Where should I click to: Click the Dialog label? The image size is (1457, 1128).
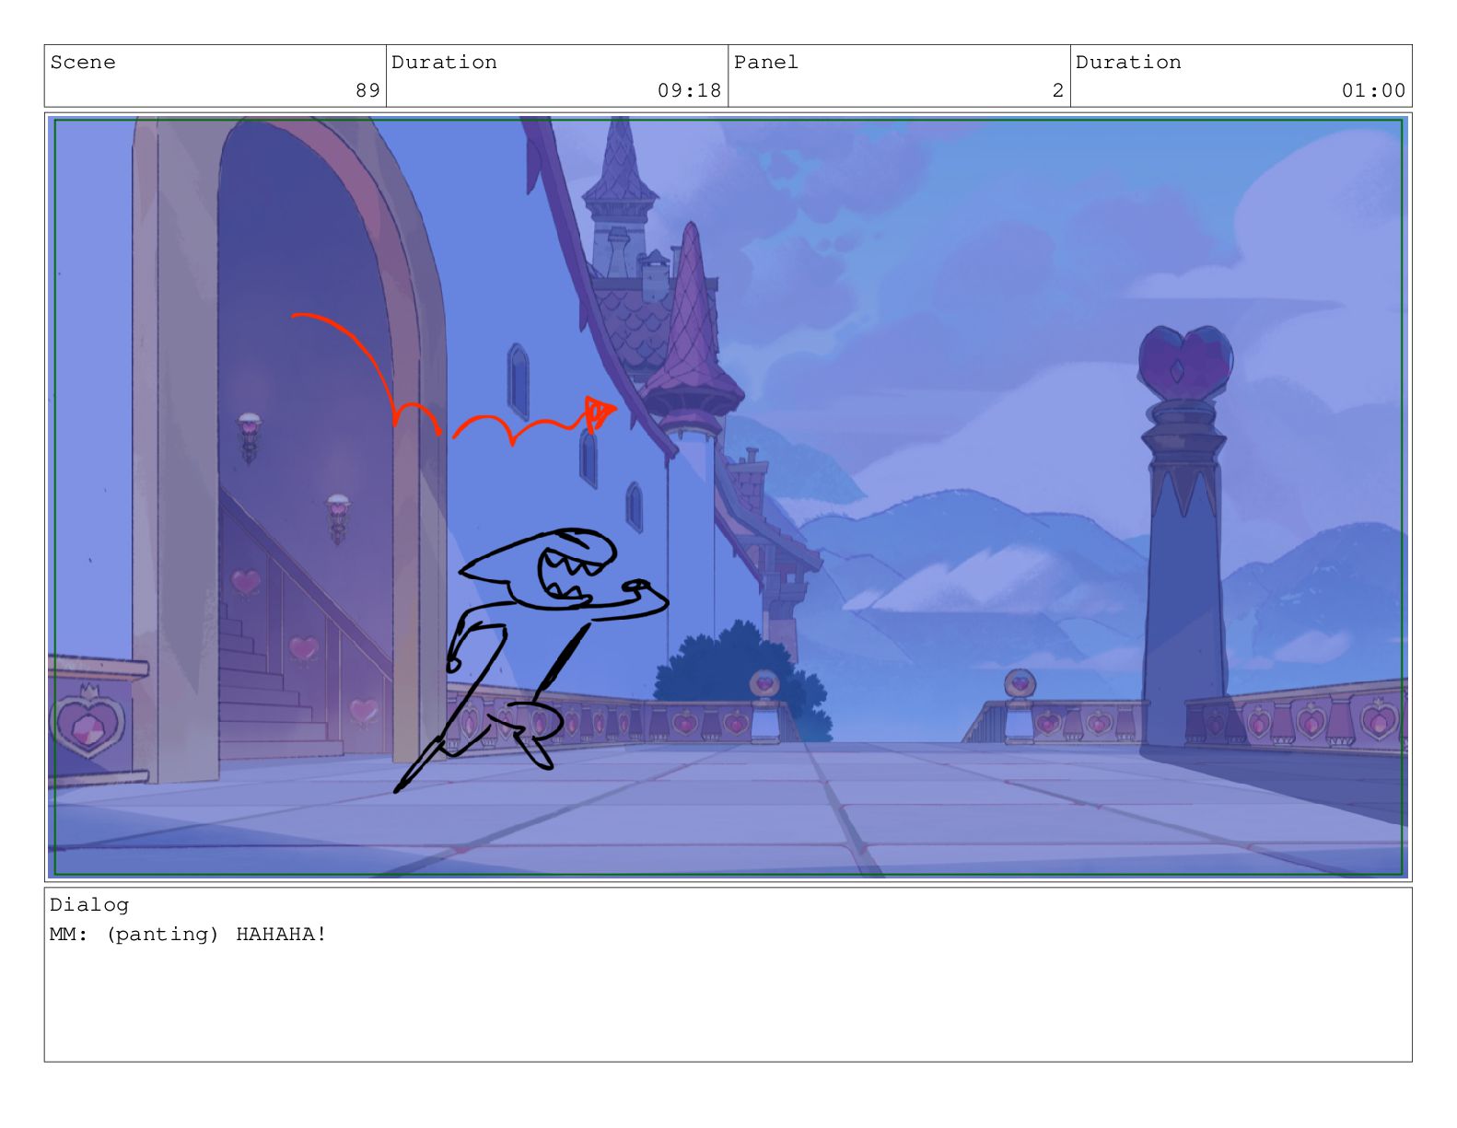tap(89, 905)
